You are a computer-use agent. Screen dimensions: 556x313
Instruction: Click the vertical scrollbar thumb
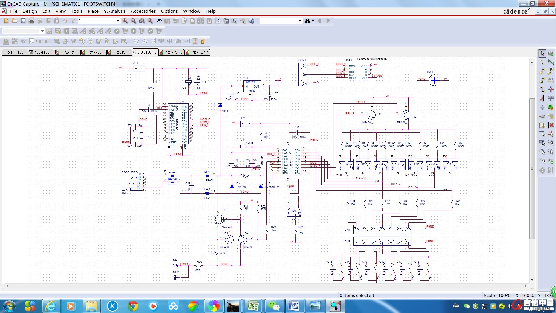click(x=532, y=168)
